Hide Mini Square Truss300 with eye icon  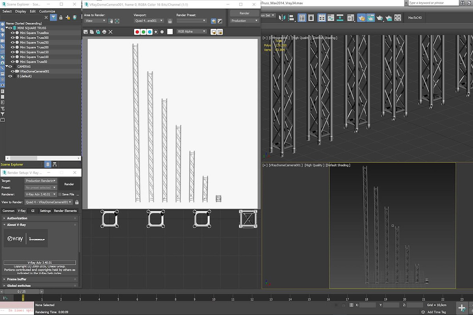click(x=12, y=38)
